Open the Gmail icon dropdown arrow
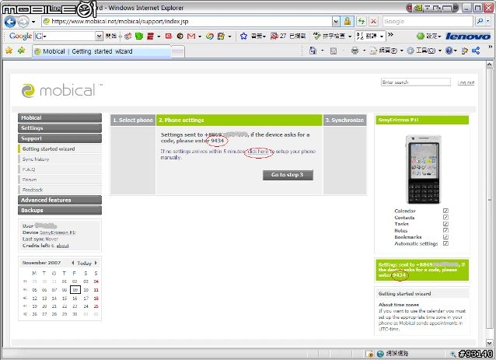 [x=200, y=37]
